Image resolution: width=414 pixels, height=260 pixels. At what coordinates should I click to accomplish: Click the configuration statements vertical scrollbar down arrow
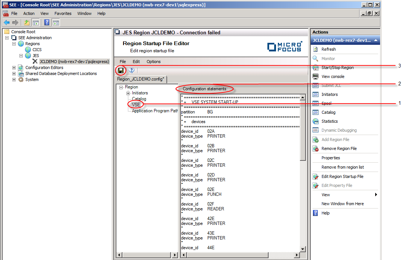[x=303, y=249]
